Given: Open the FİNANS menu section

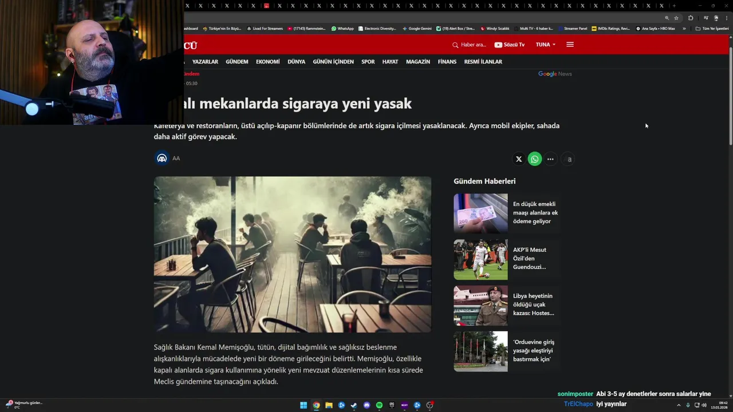Looking at the screenshot, I should (447, 62).
